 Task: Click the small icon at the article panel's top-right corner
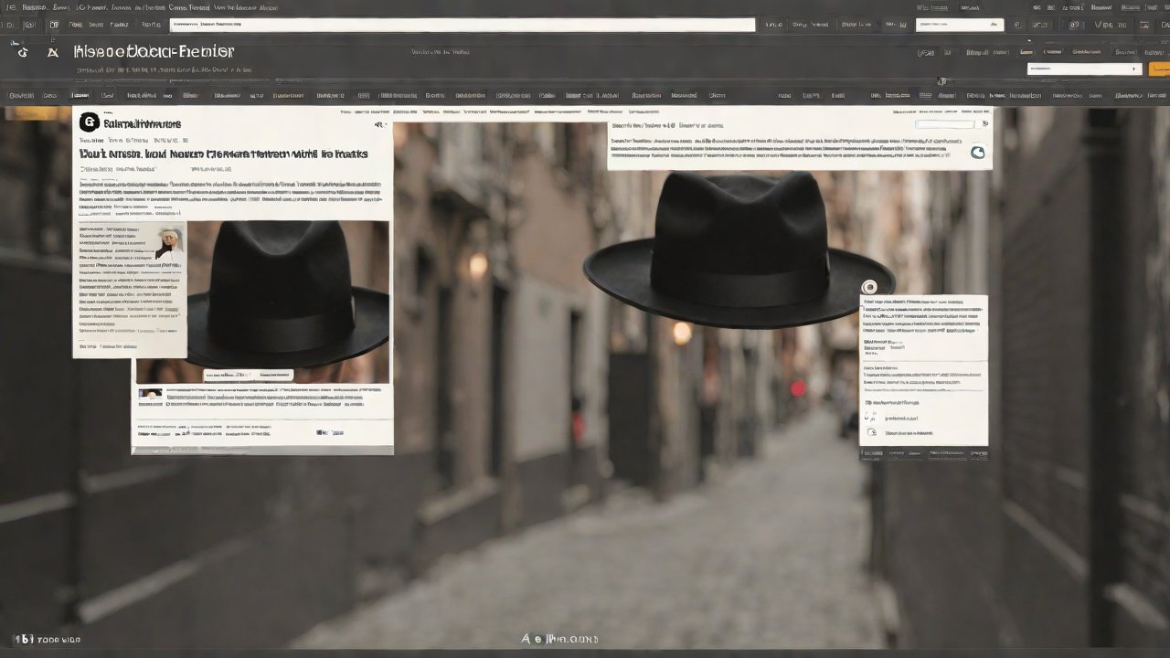(x=379, y=124)
